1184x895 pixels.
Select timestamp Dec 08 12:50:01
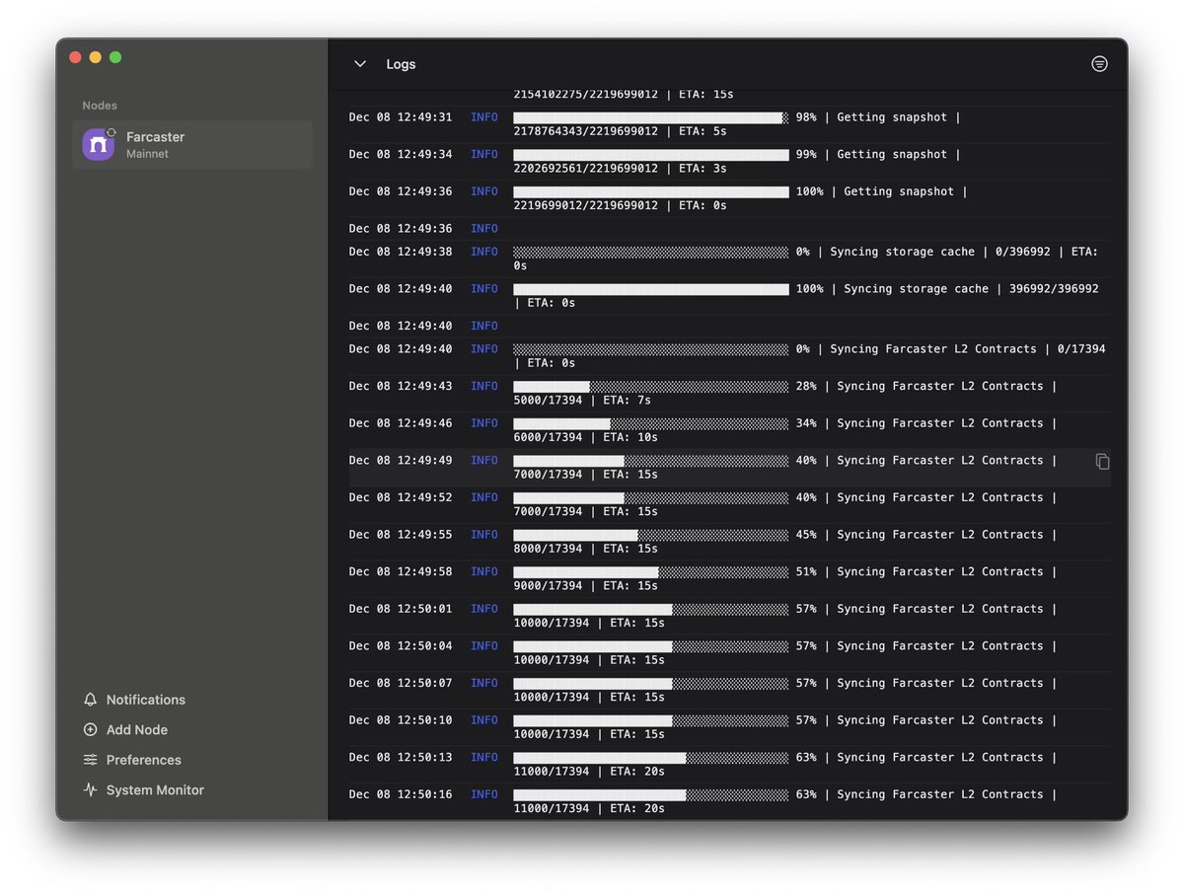click(x=401, y=609)
